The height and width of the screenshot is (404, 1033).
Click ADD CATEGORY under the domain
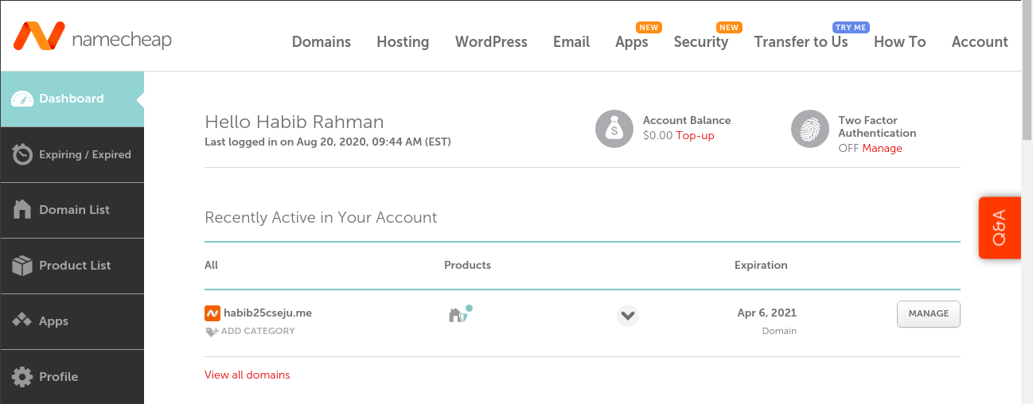point(258,331)
